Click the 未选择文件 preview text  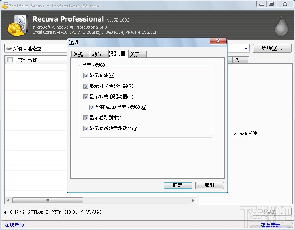tap(245, 133)
